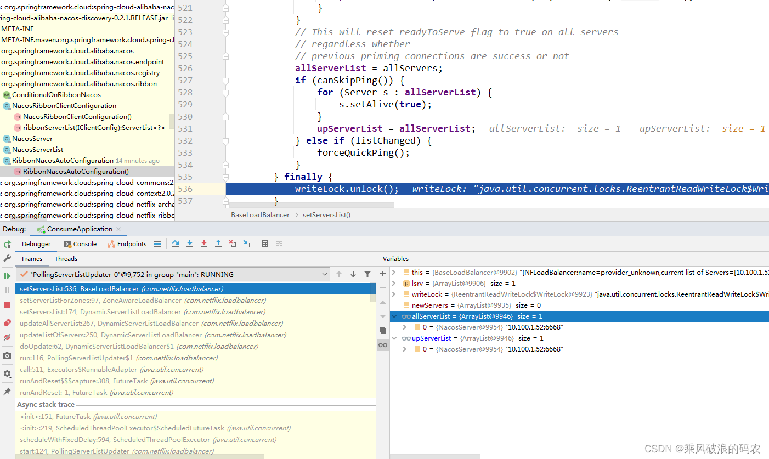Select setServerListForZones:97 stack frame
Image resolution: width=769 pixels, height=459 pixels.
point(193,300)
